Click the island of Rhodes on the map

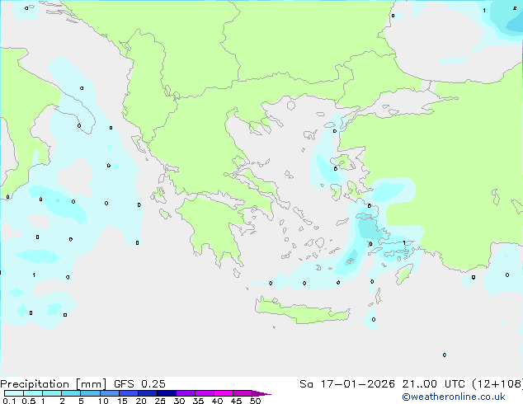pyautogui.click(x=404, y=274)
